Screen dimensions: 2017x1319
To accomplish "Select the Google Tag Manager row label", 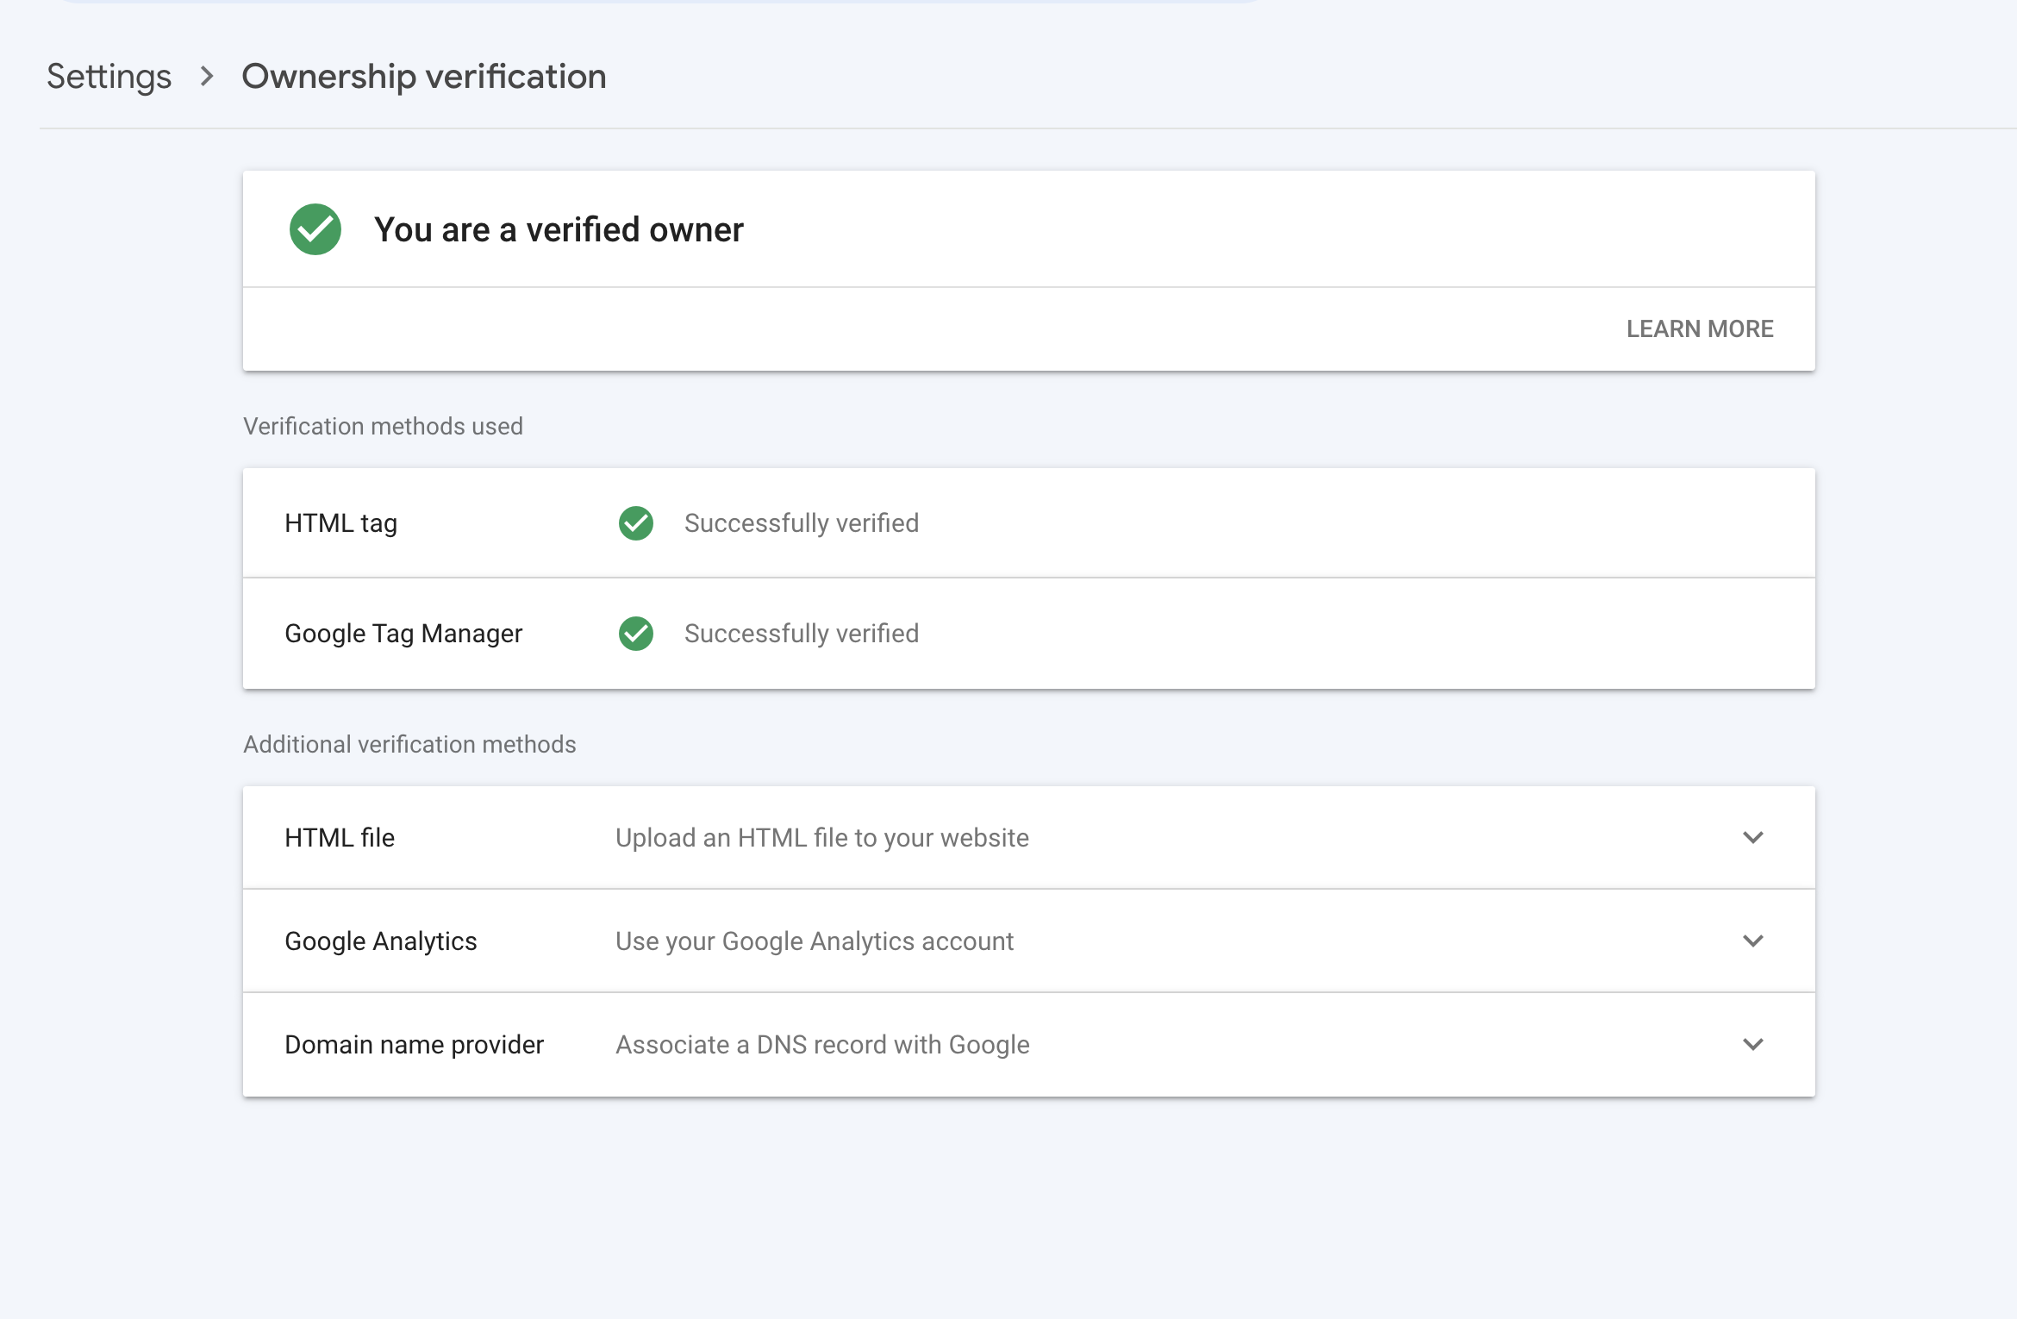I will click(x=403, y=634).
